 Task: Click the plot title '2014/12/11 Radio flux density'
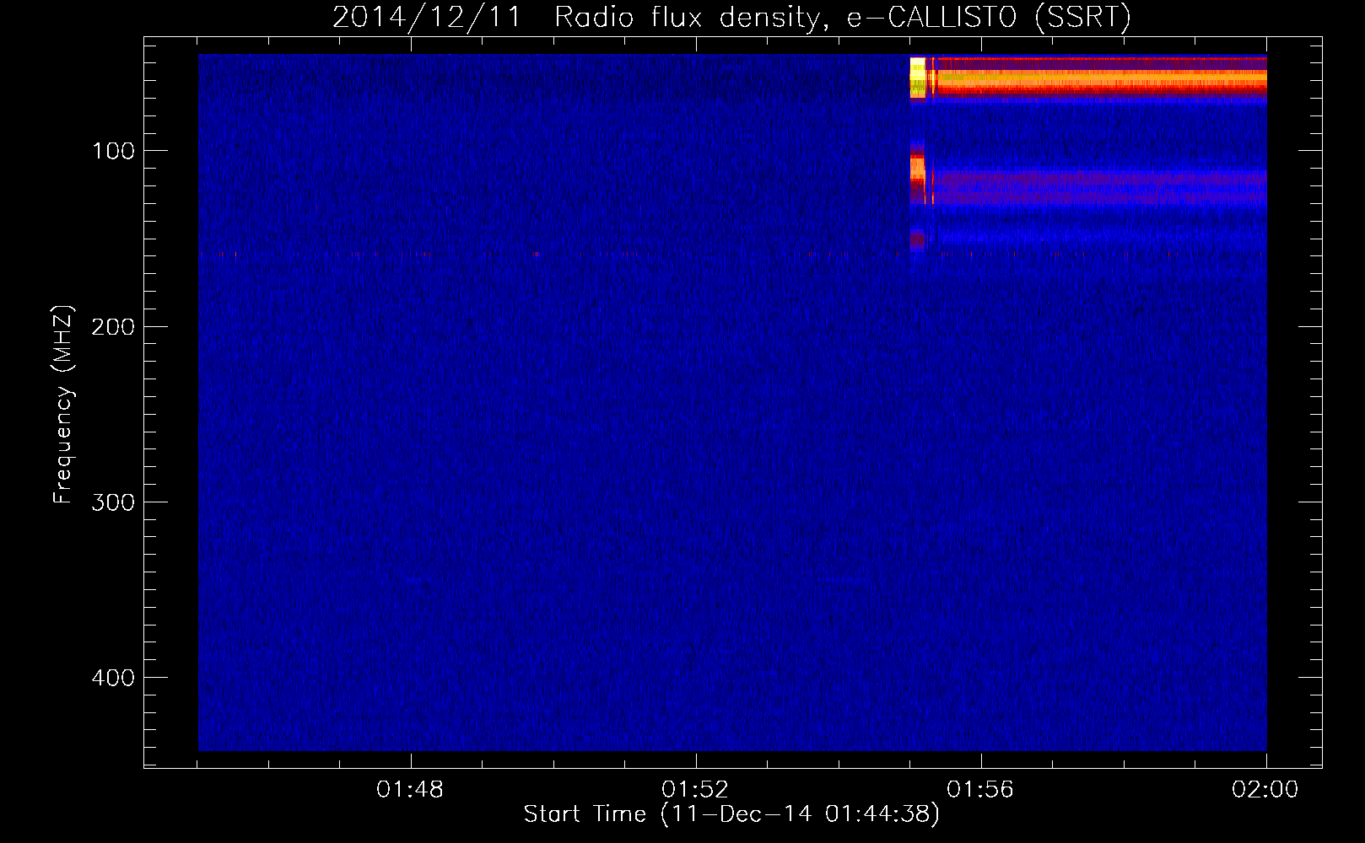pos(576,18)
